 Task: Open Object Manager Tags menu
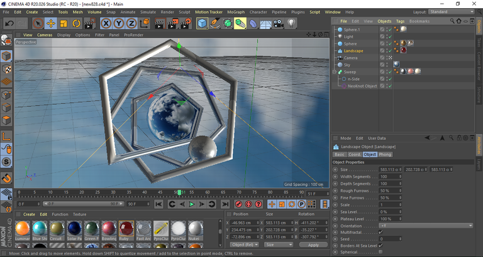point(400,21)
